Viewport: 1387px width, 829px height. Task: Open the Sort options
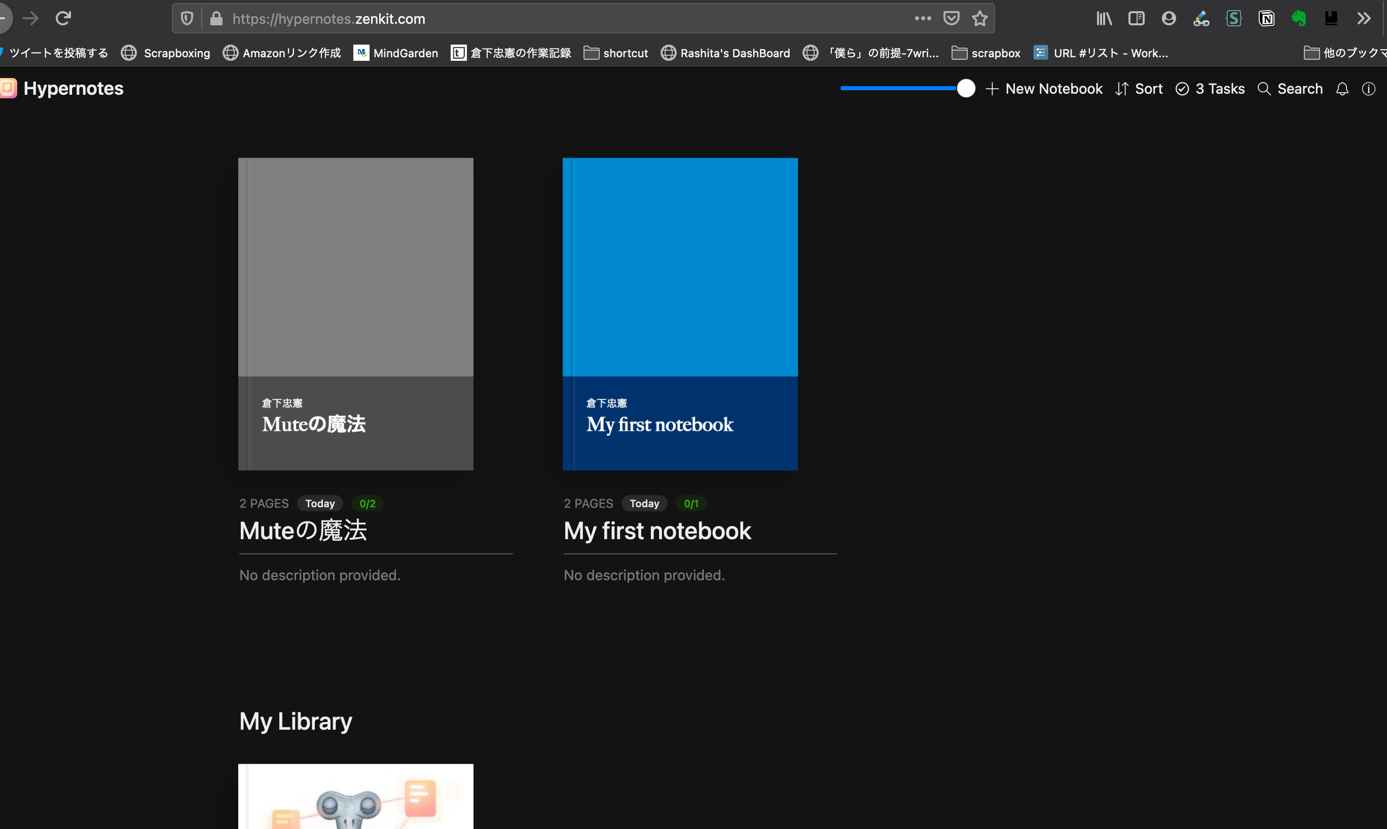(1139, 89)
